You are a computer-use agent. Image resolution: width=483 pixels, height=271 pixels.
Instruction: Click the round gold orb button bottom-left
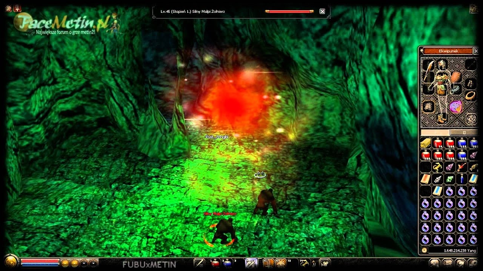point(11,262)
